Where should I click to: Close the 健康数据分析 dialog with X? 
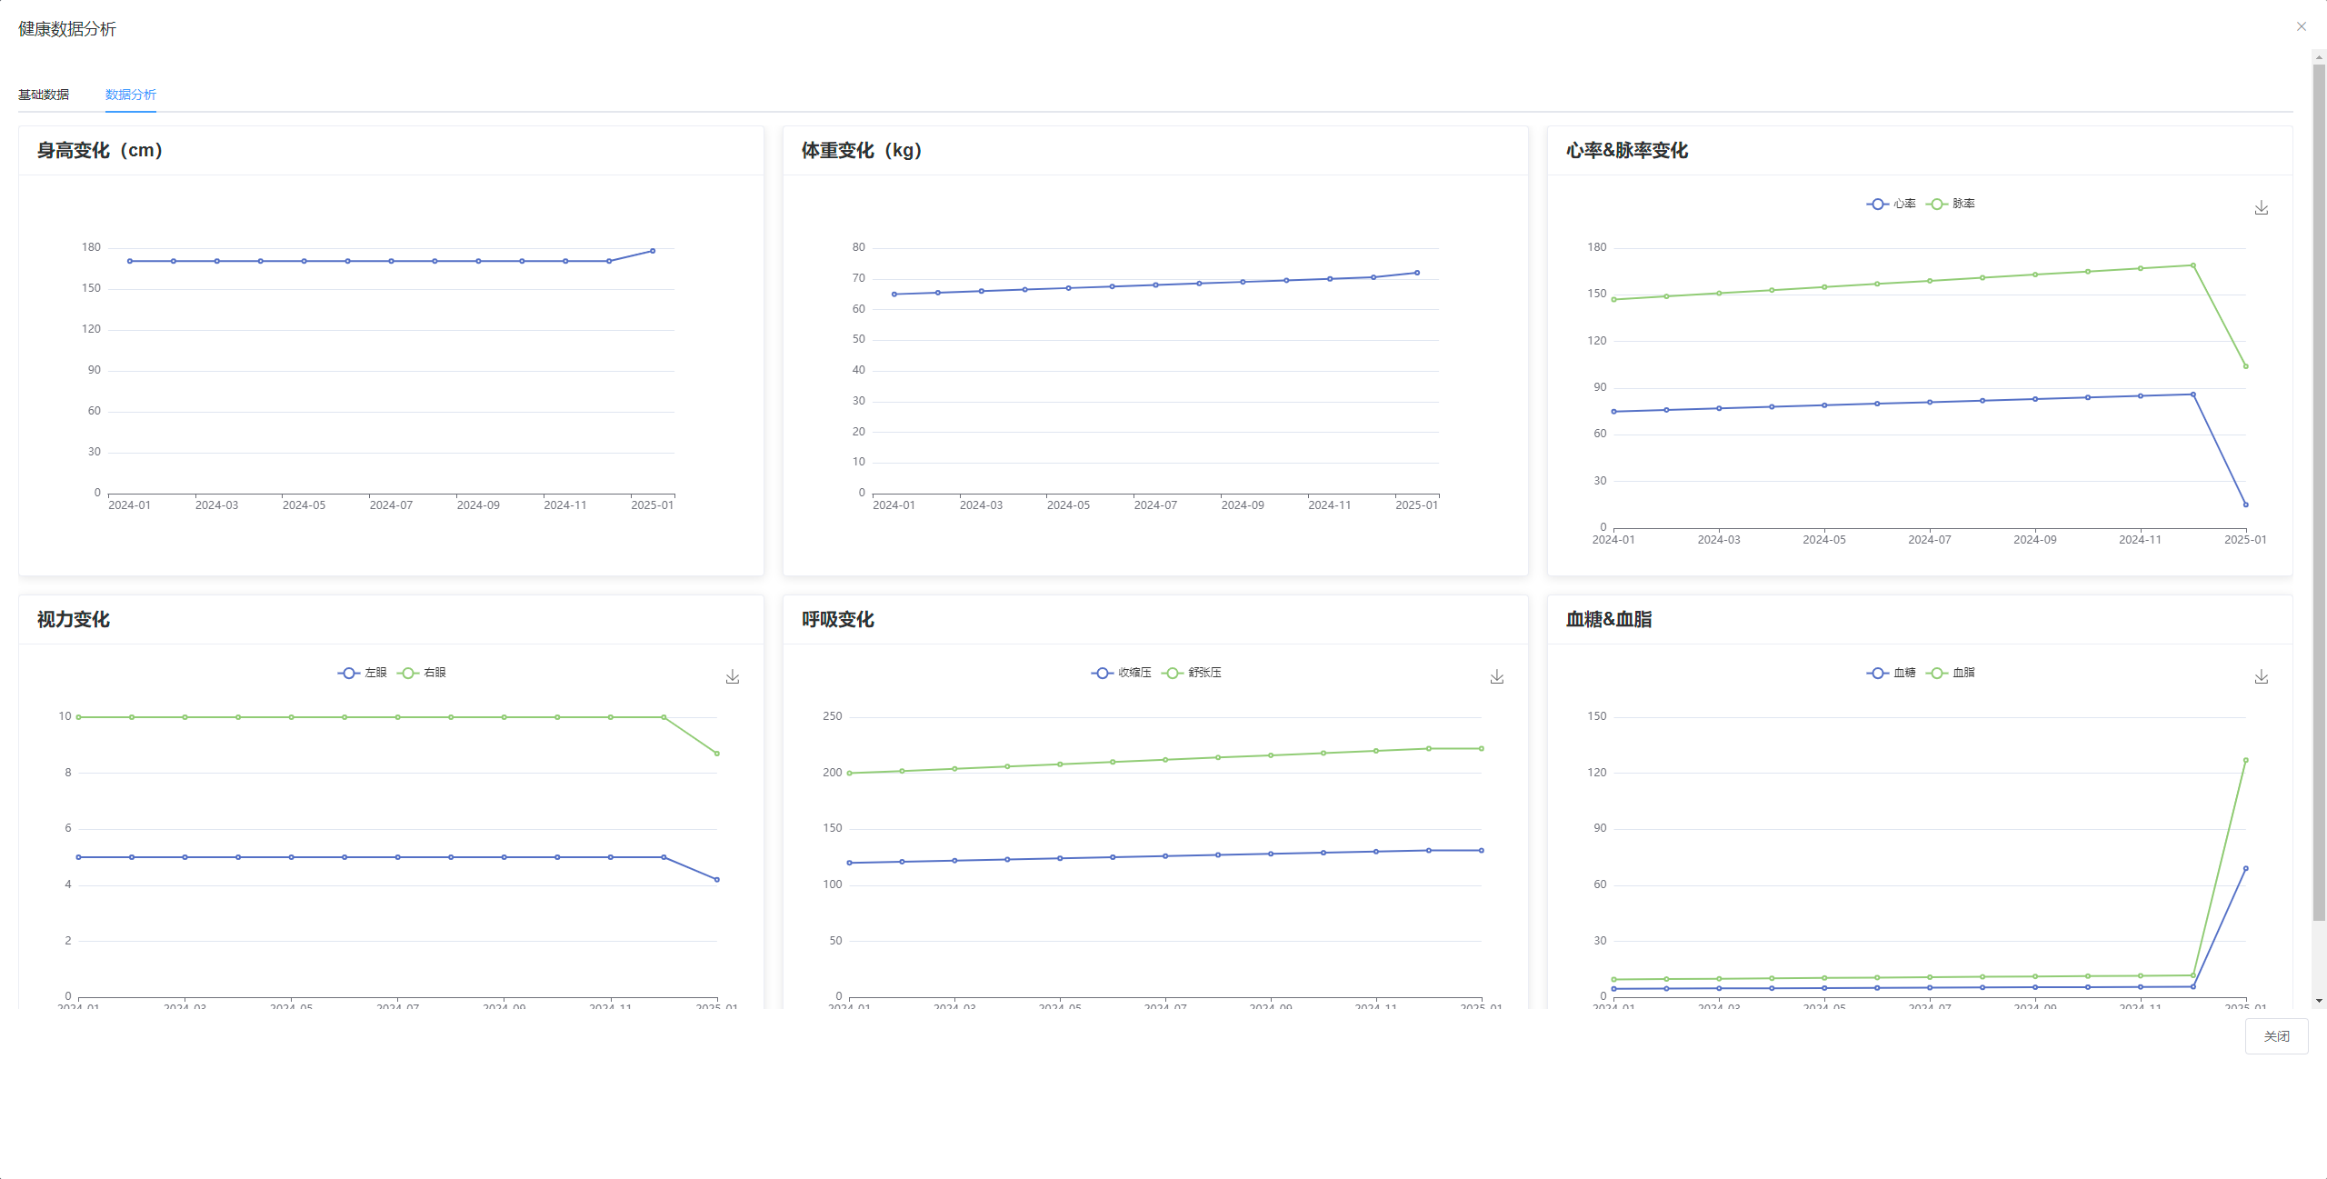pos(2302,26)
